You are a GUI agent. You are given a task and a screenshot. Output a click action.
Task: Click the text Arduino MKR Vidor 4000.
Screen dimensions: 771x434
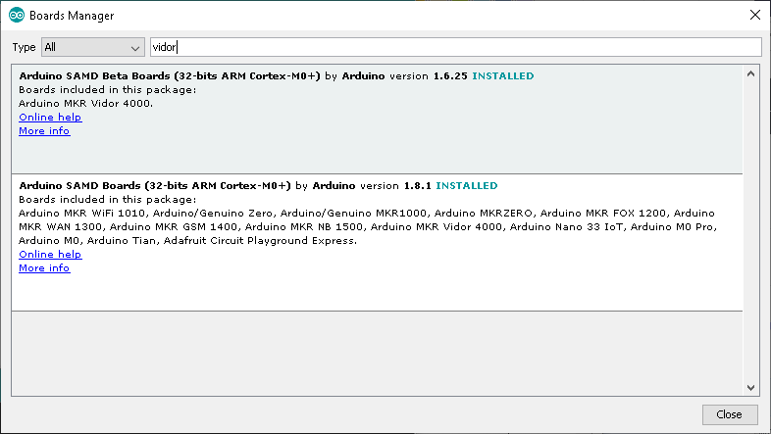point(85,104)
